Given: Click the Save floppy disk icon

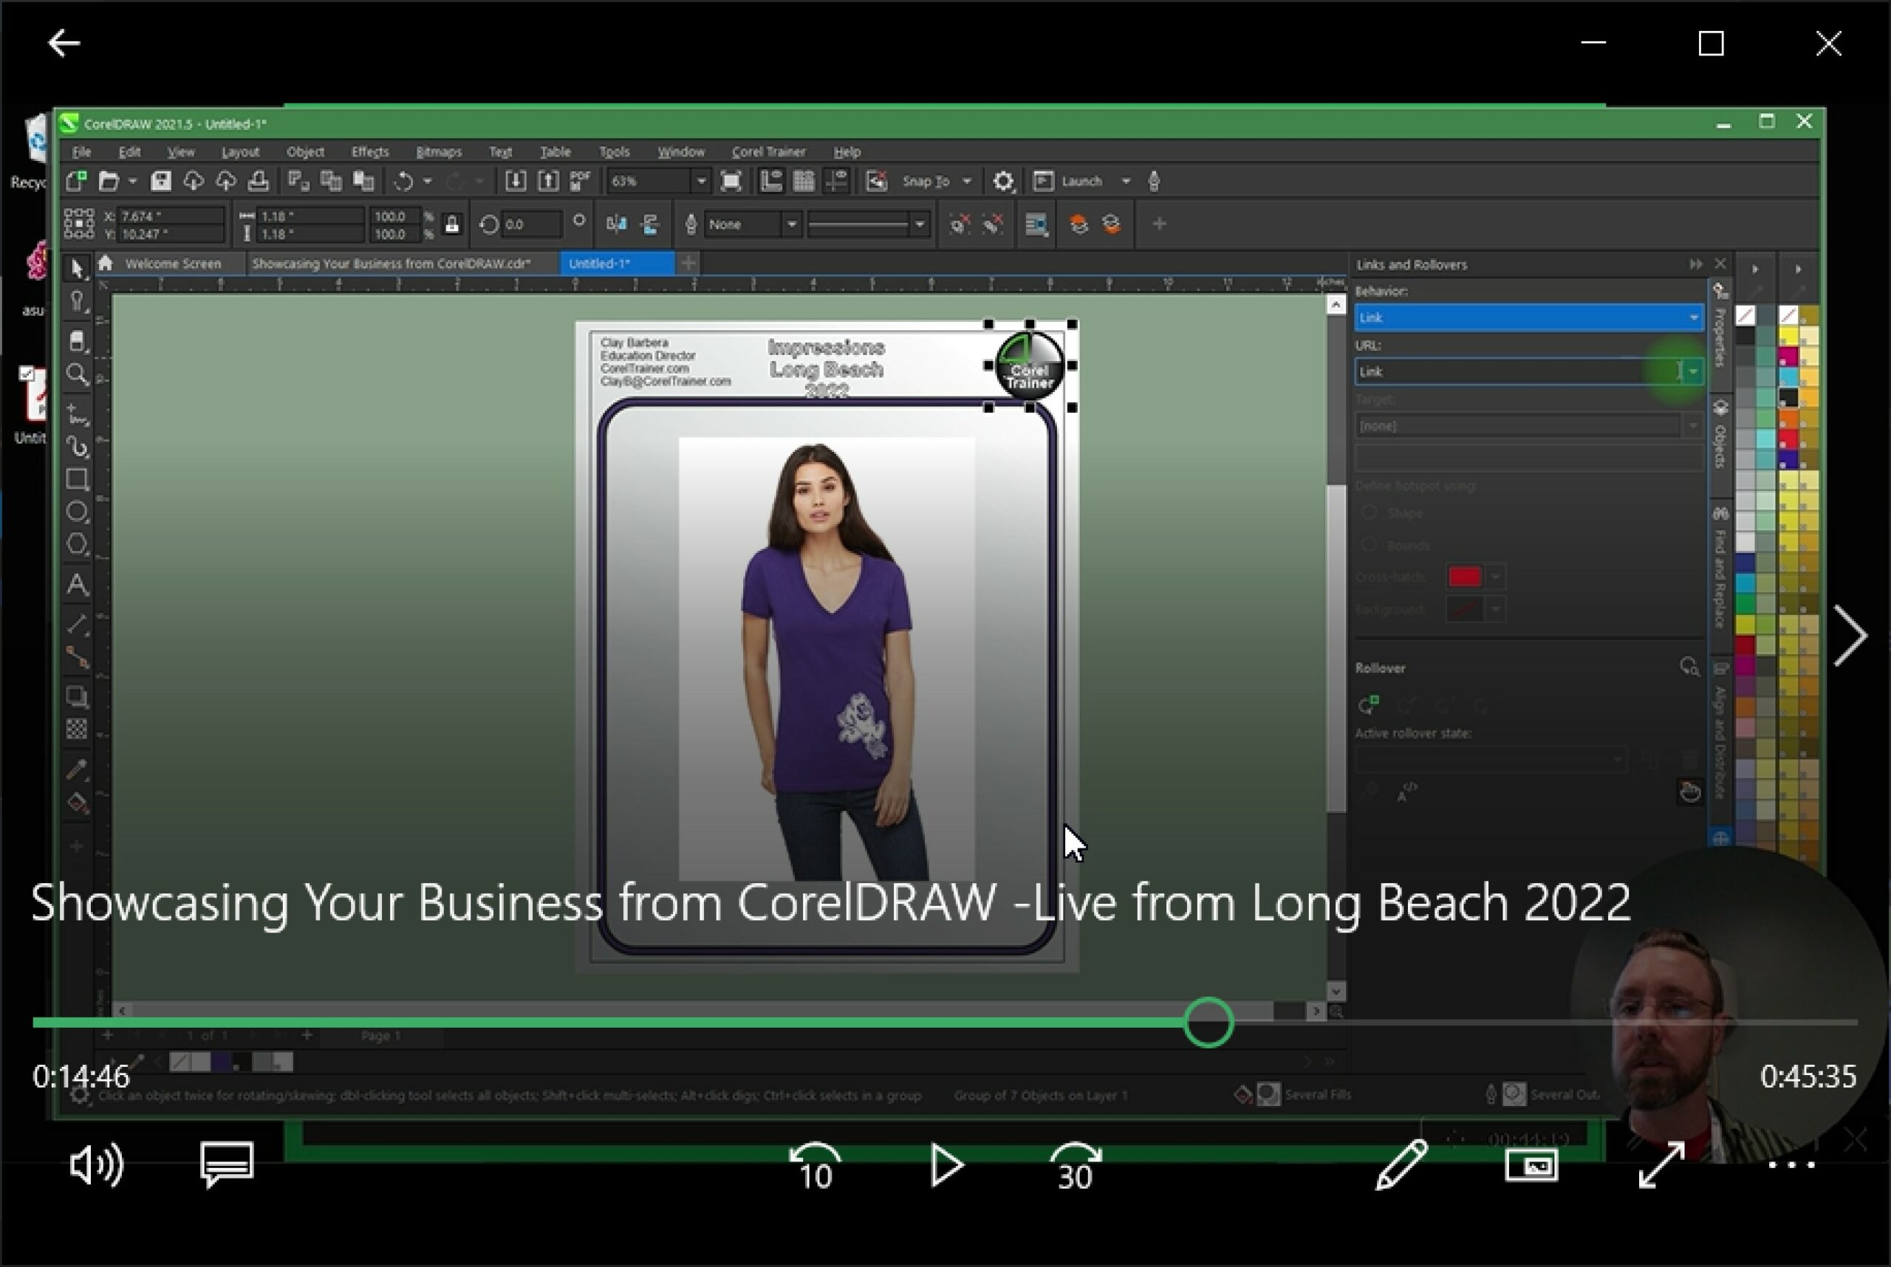Looking at the screenshot, I should point(161,181).
